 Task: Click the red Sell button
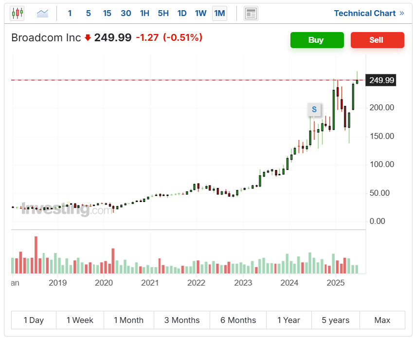(378, 40)
